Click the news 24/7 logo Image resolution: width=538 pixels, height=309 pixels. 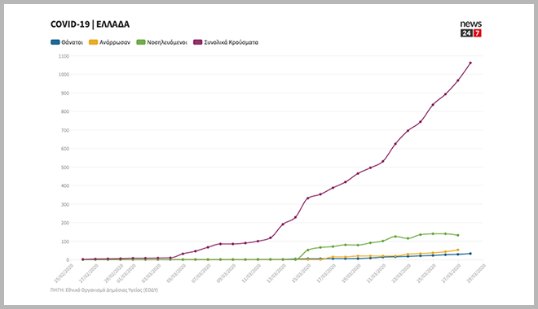point(471,28)
